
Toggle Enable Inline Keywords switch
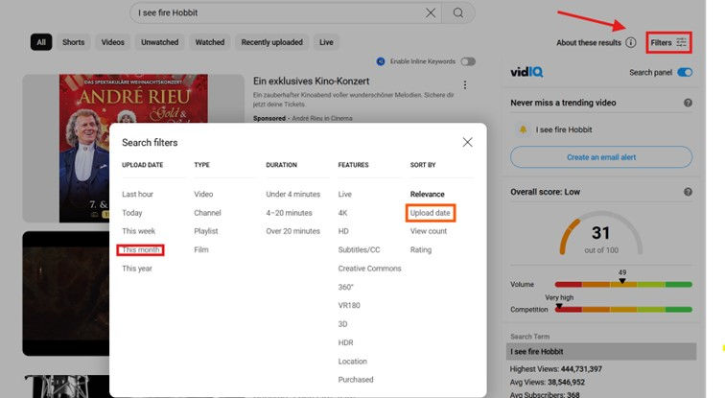click(x=468, y=61)
